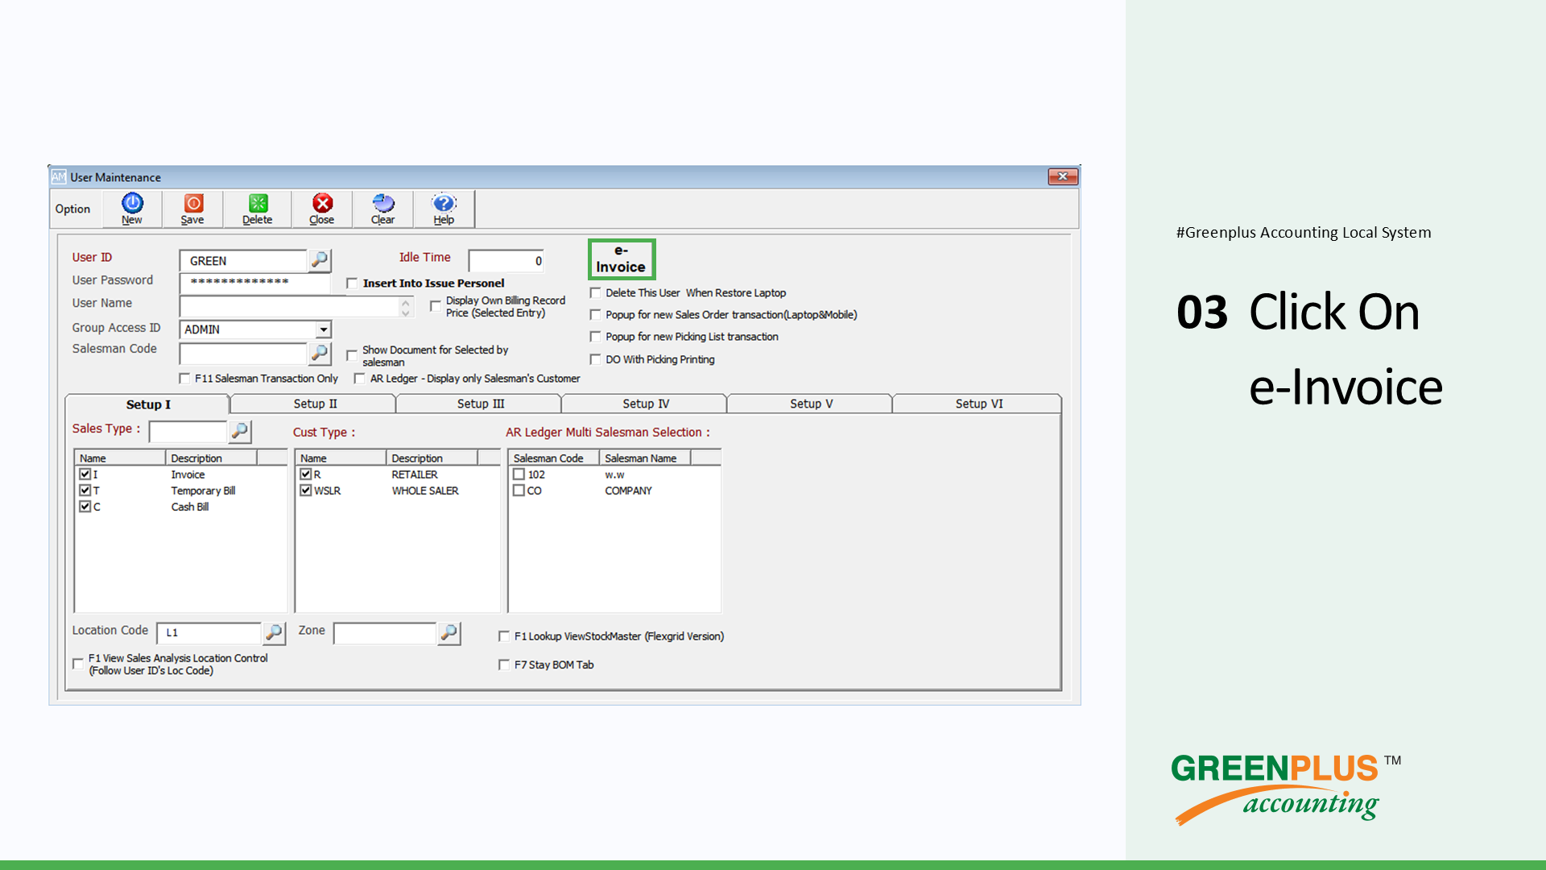Click the New toolbar icon
This screenshot has width=1546, height=870.
(132, 208)
